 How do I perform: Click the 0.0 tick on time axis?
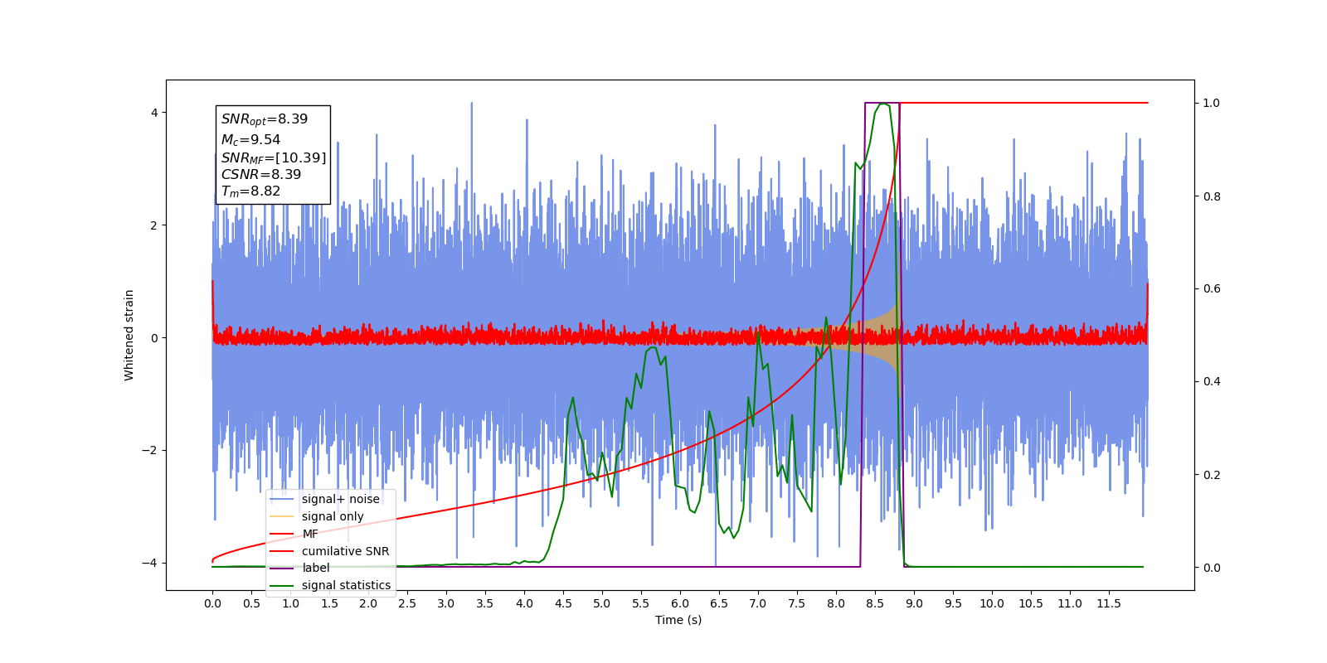pos(212,603)
